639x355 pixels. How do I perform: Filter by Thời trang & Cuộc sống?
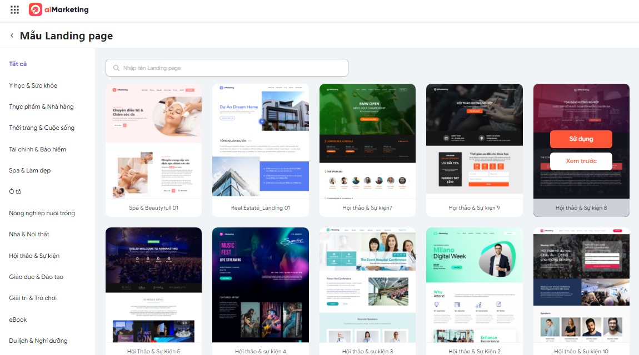coord(42,128)
